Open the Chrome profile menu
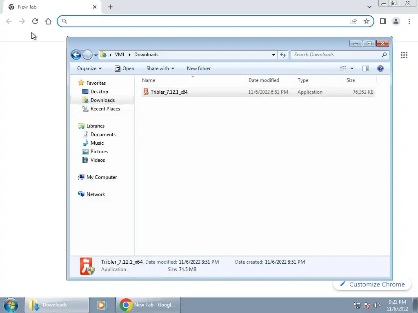The width and height of the screenshot is (418, 313). [x=396, y=21]
